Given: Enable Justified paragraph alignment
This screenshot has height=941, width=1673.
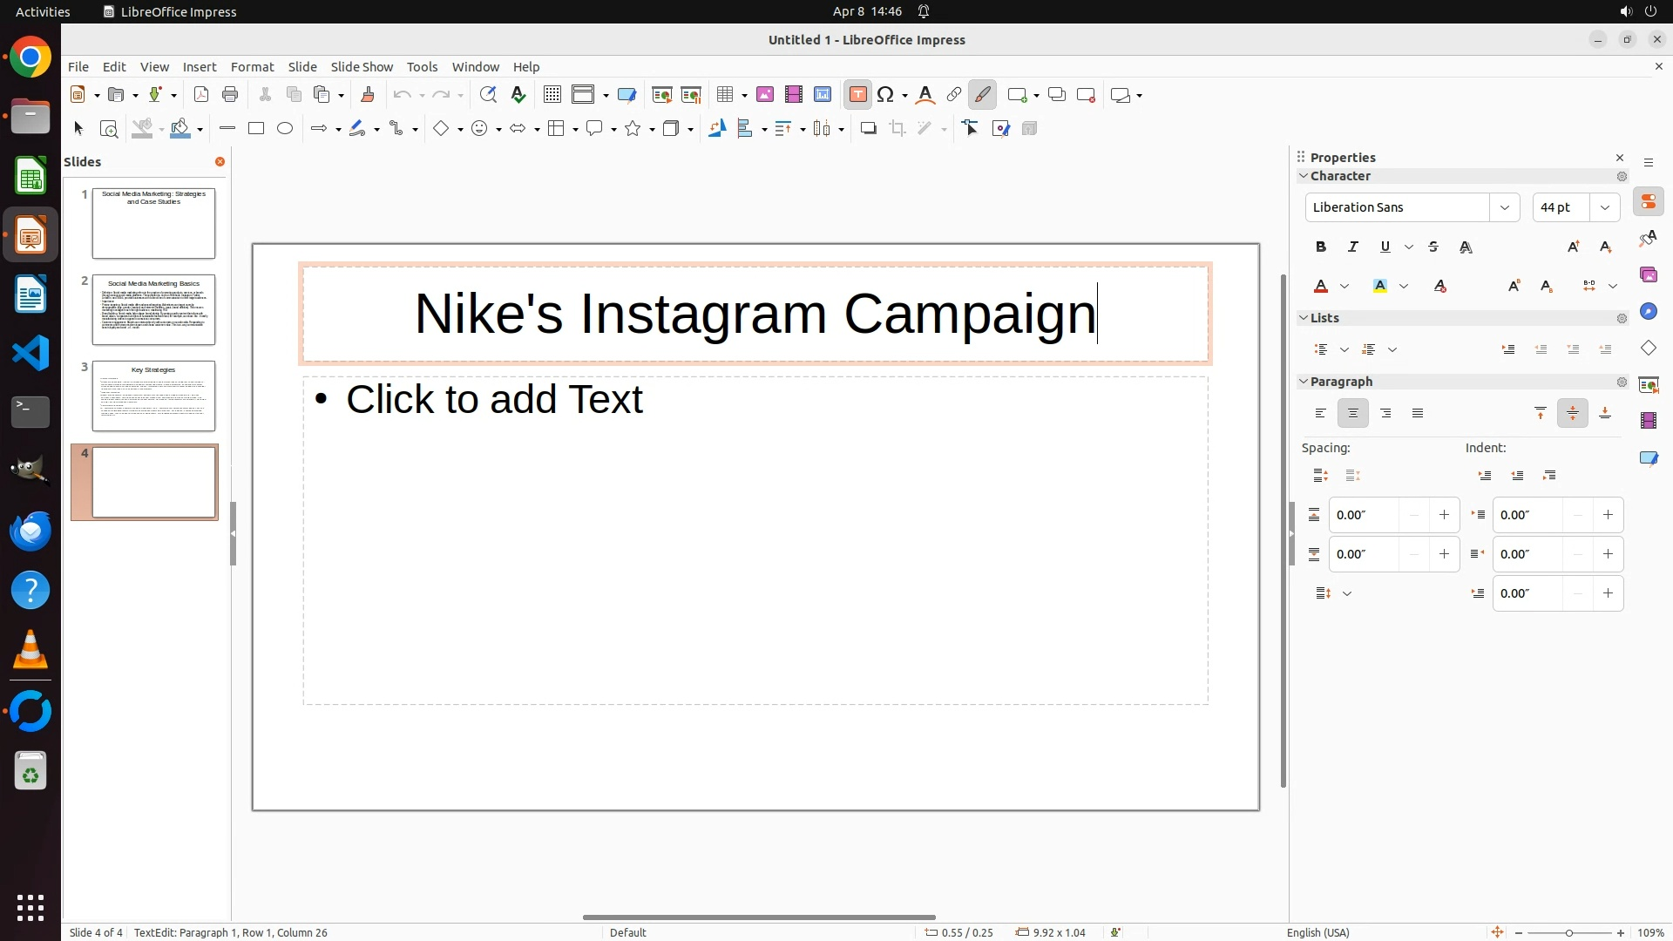Looking at the screenshot, I should pos(1418,414).
